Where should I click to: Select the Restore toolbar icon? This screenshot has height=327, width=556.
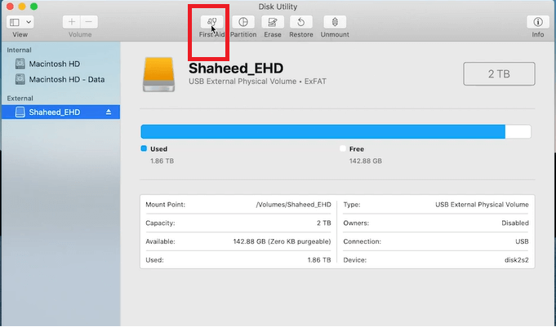300,22
